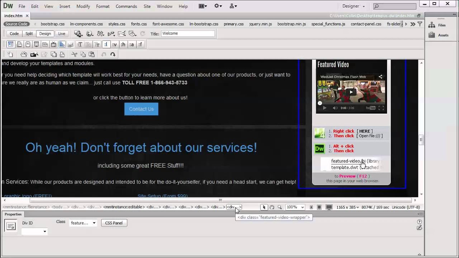Toggle the :h hover style rendering
This screenshot has width=459, height=258.
point(123,44)
